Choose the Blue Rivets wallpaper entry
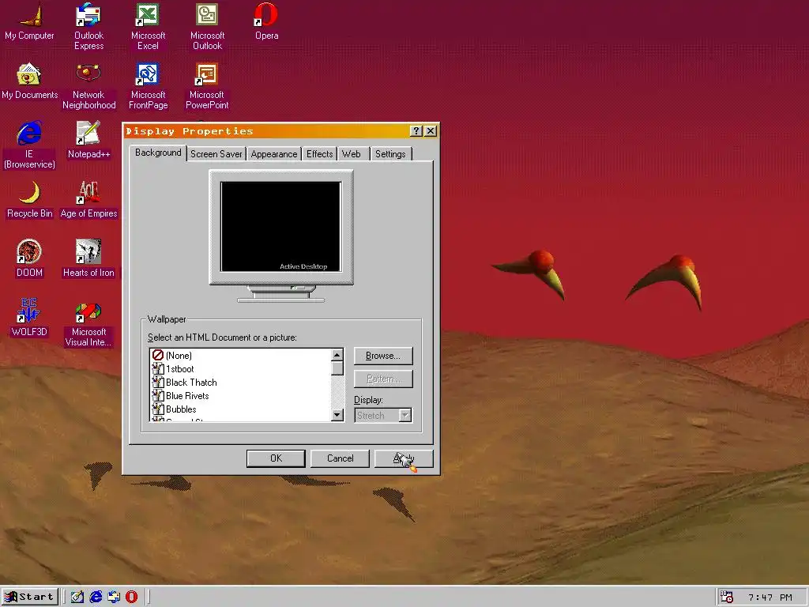Screen dimensions: 809x607 [x=240, y=395]
